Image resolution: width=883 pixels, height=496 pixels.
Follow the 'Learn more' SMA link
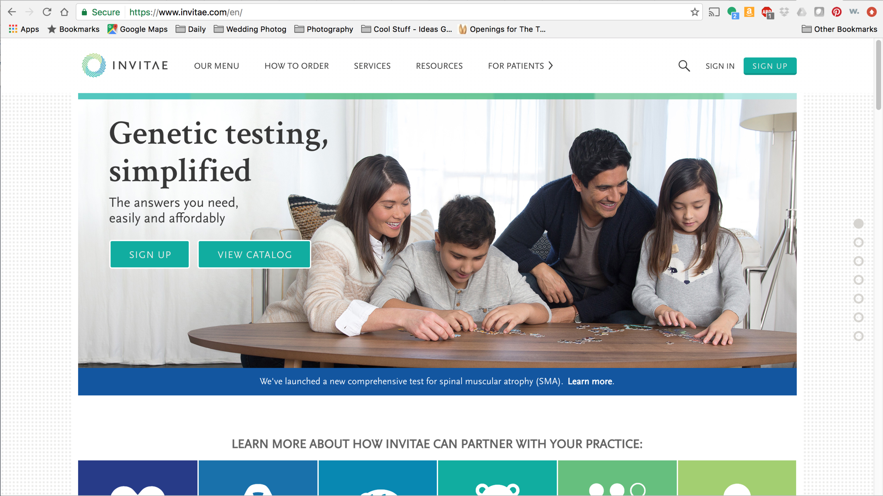(590, 381)
